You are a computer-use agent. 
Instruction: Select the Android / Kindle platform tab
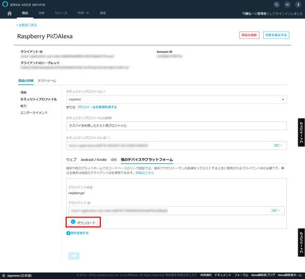click(x=94, y=160)
